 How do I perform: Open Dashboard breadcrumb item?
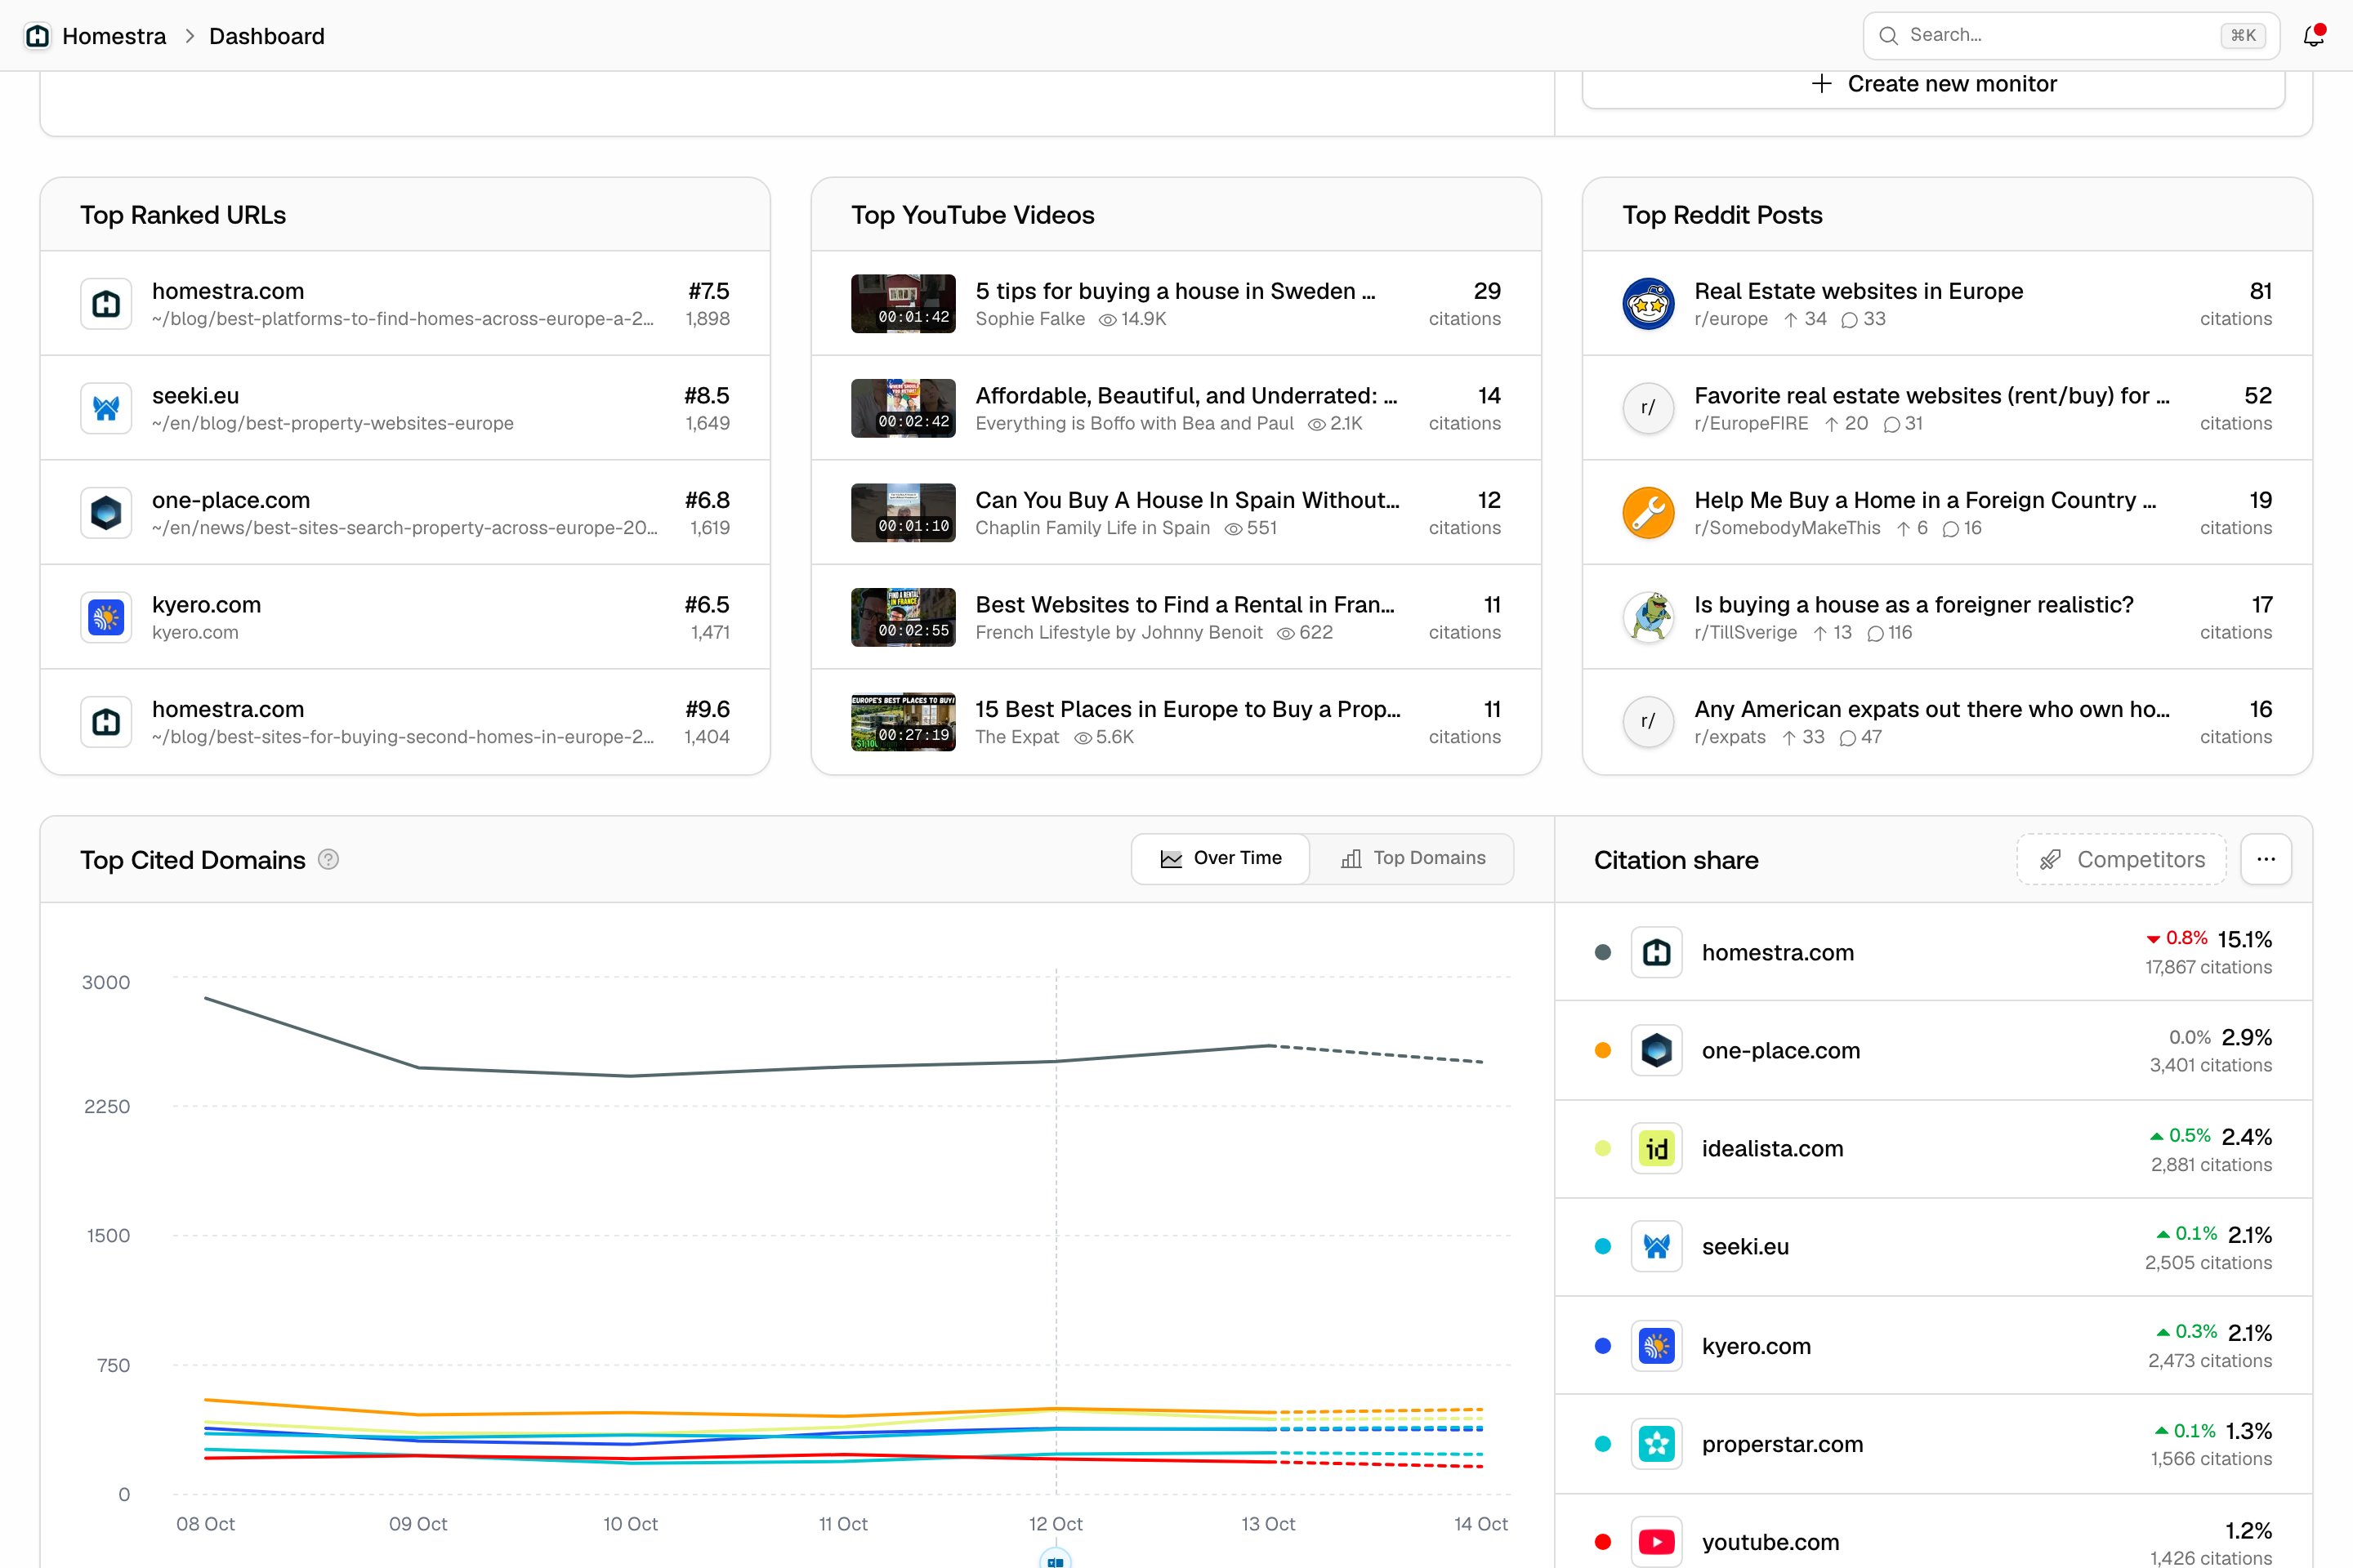pos(267,36)
